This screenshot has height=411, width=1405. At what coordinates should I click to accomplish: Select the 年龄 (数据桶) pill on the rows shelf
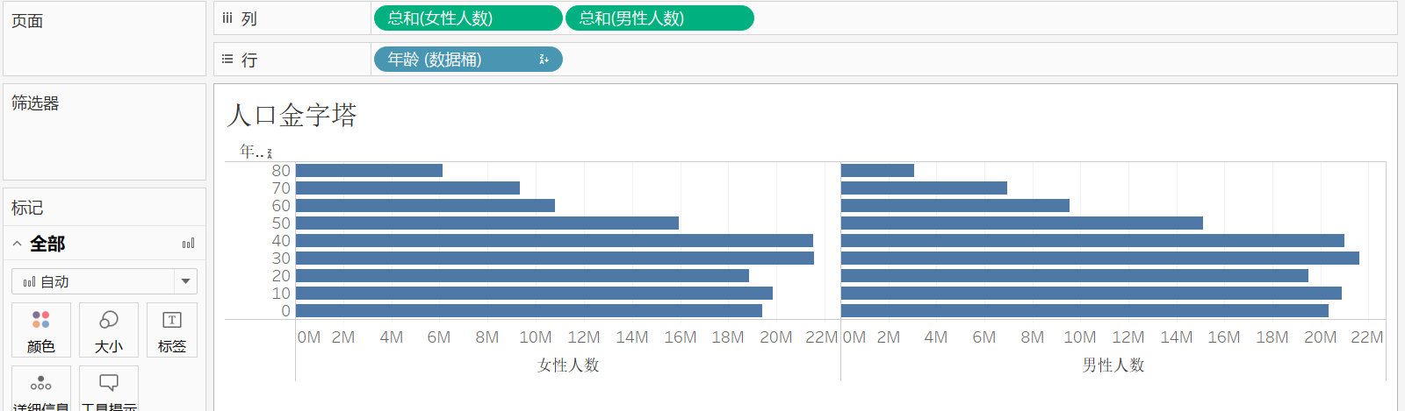point(468,59)
